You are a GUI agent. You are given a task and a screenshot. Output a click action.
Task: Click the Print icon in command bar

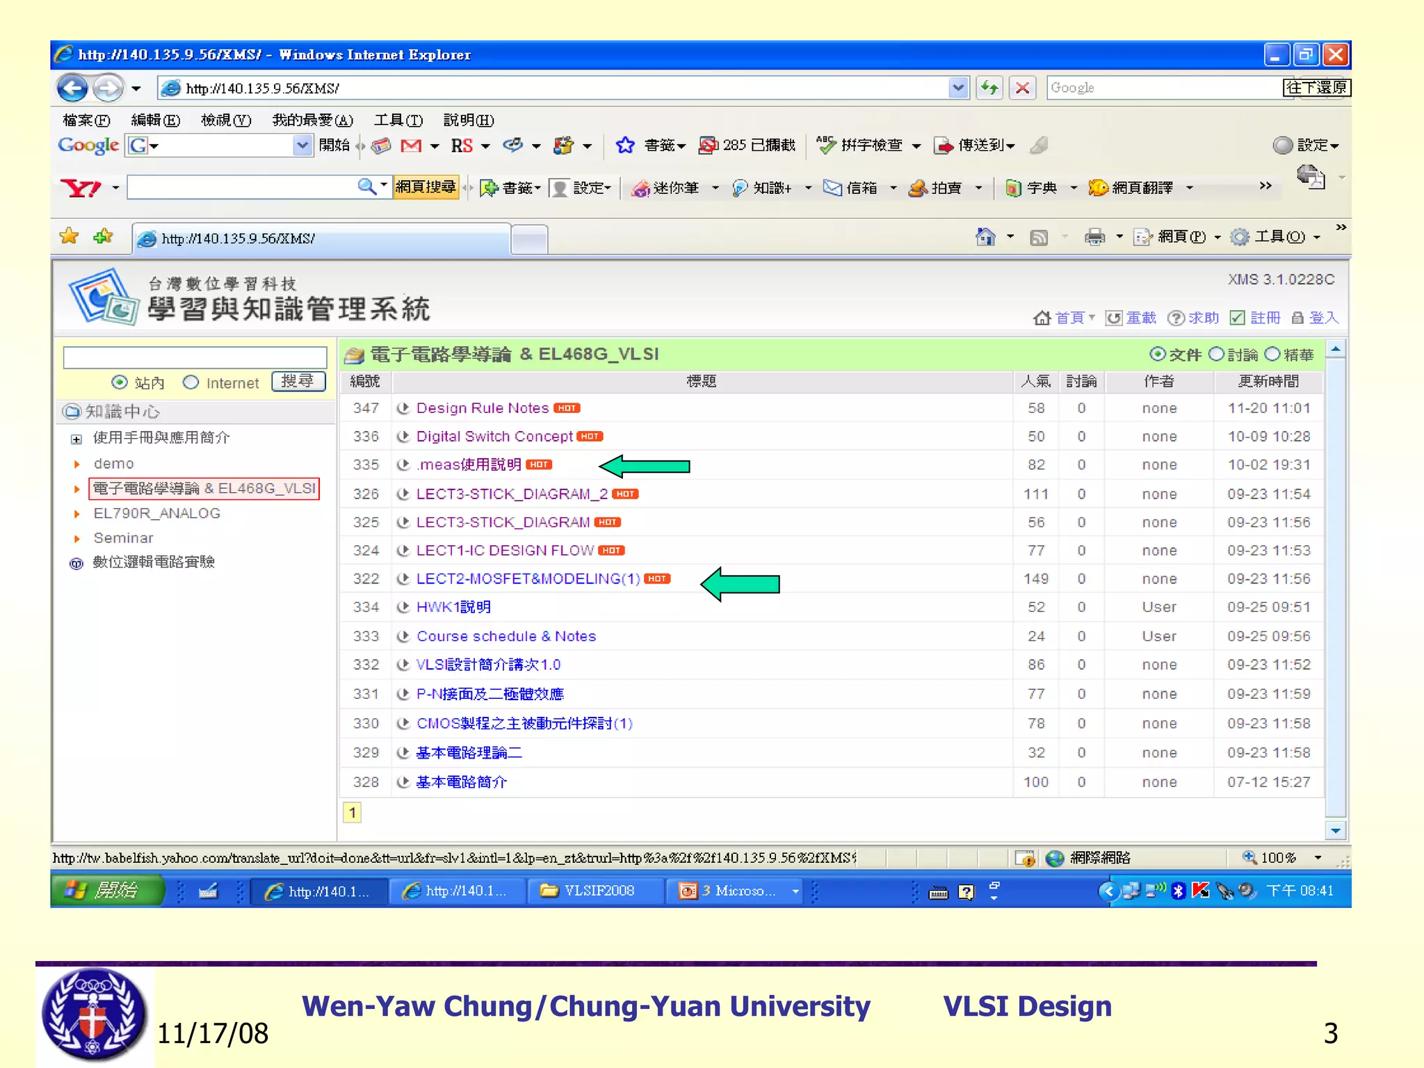point(1094,237)
